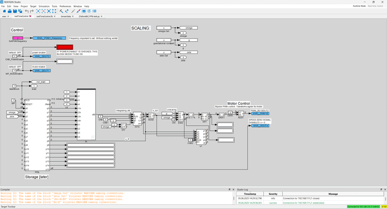Select the blue DOUT4 speed zero flag

[260, 126]
